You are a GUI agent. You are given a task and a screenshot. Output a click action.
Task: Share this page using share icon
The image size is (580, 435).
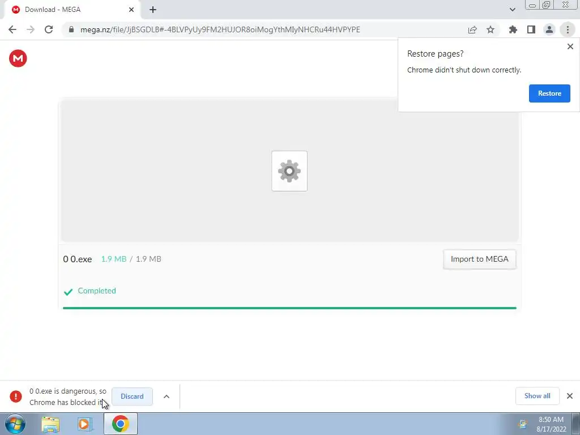point(472,29)
